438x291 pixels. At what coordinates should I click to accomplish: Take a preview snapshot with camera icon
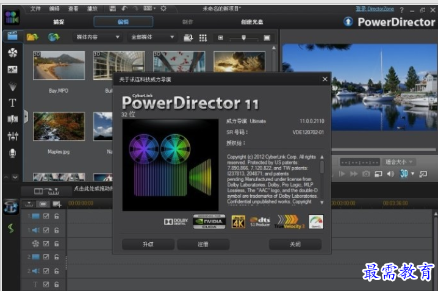366,174
